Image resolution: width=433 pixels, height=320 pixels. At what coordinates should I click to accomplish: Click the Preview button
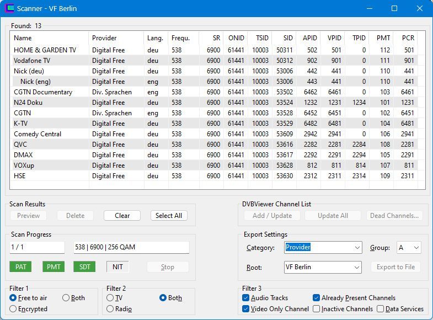point(29,216)
